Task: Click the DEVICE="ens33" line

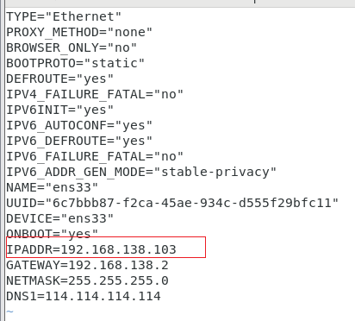Action: [x=60, y=218]
